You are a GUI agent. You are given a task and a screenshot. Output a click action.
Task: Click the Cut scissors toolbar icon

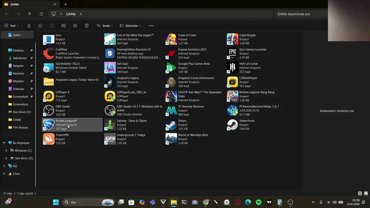tap(29, 26)
